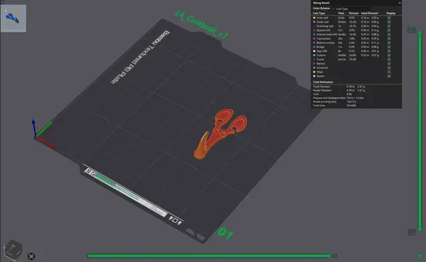Viewport: 426px width, 262px height.
Task: Toggle display of Top surface lines
Action: 389,39
